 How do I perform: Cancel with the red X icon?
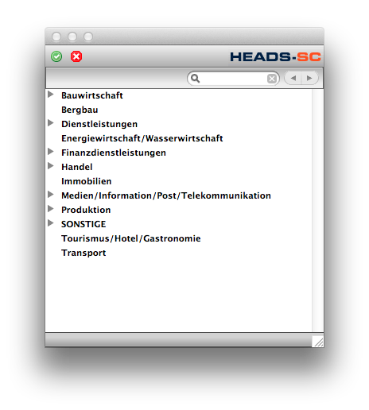coord(76,56)
